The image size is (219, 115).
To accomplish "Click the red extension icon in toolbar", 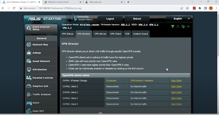I will pos(194,8).
